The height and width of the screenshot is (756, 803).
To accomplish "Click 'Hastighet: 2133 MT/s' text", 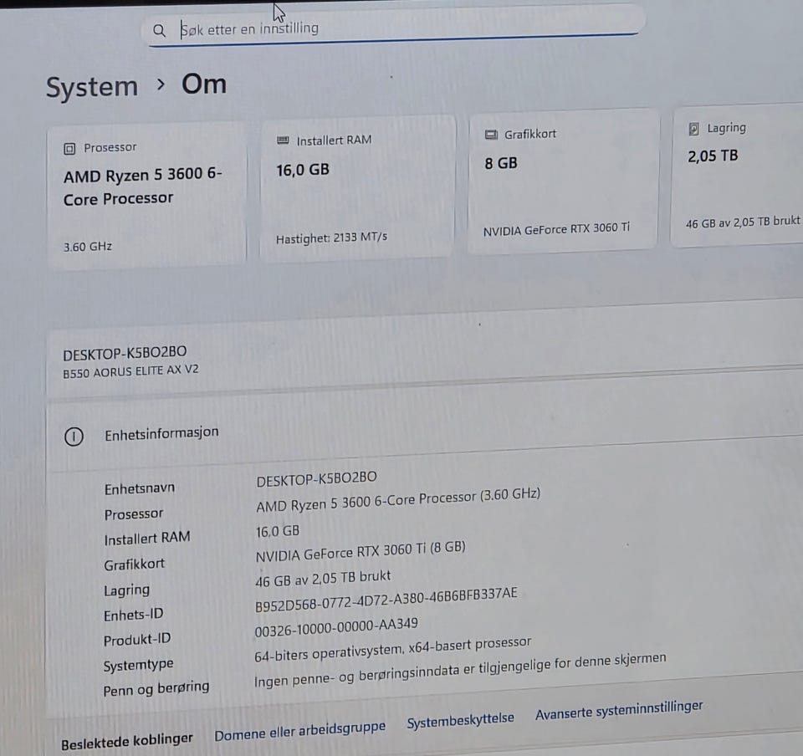I will (331, 238).
